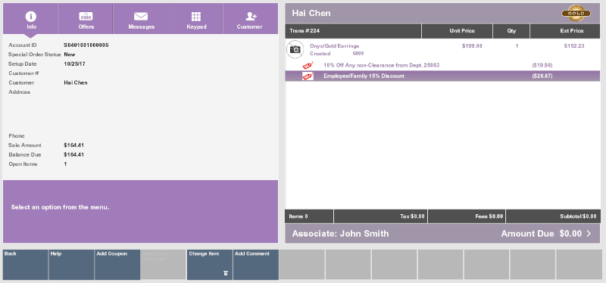Switch to the Offers tab
606x283 pixels.
coord(86,19)
